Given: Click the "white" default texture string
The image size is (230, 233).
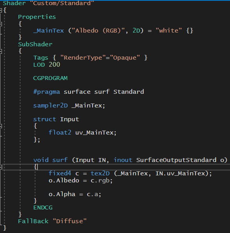Looking at the screenshot, I should [169, 31].
